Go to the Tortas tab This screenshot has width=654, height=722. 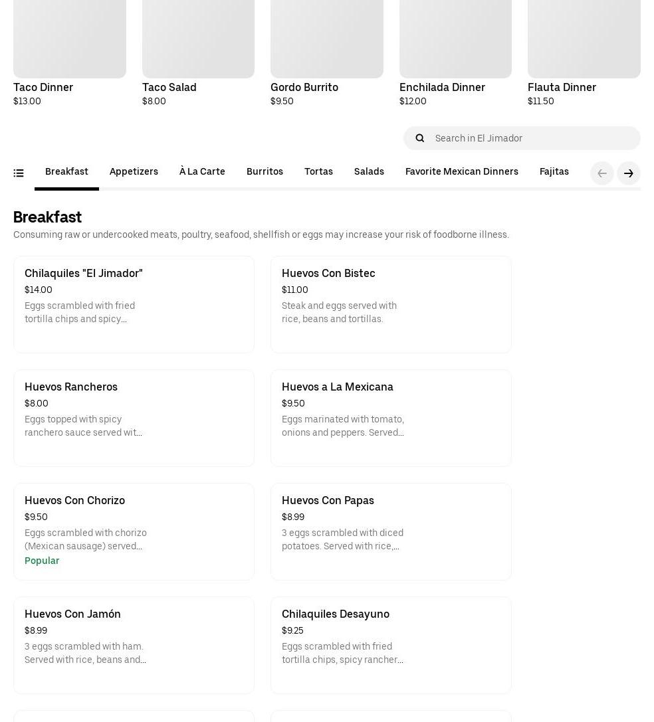[x=318, y=172]
